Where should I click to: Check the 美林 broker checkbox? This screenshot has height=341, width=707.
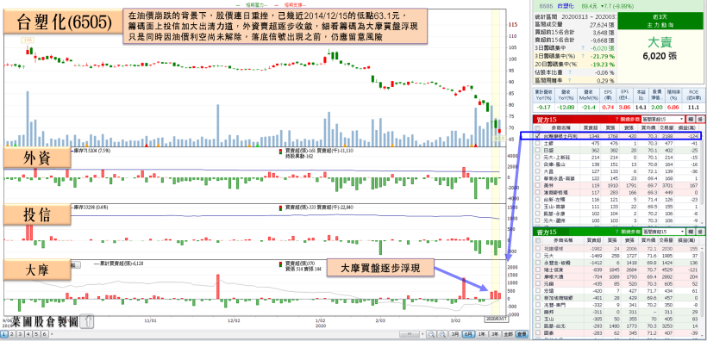[x=537, y=186]
